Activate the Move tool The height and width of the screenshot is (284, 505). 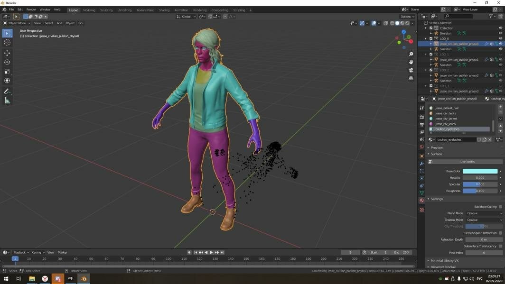coord(7,53)
